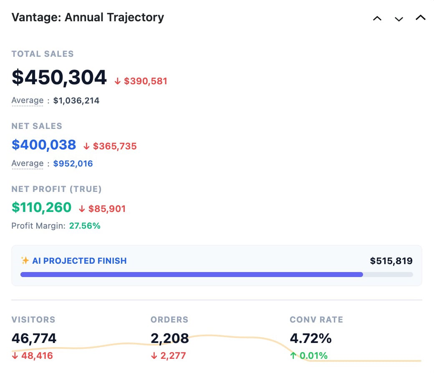Click the CONV RATE heading
Image resolution: width=434 pixels, height=373 pixels.
pos(316,320)
